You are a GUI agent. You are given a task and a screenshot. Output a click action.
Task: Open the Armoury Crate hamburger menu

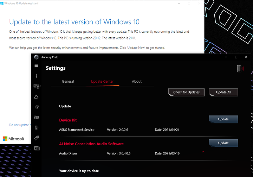36,66
